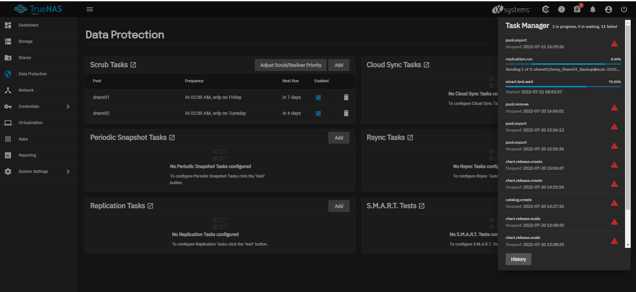Click Adjust Scrub/Resilver Priority button
The image size is (636, 292).
click(x=290, y=65)
